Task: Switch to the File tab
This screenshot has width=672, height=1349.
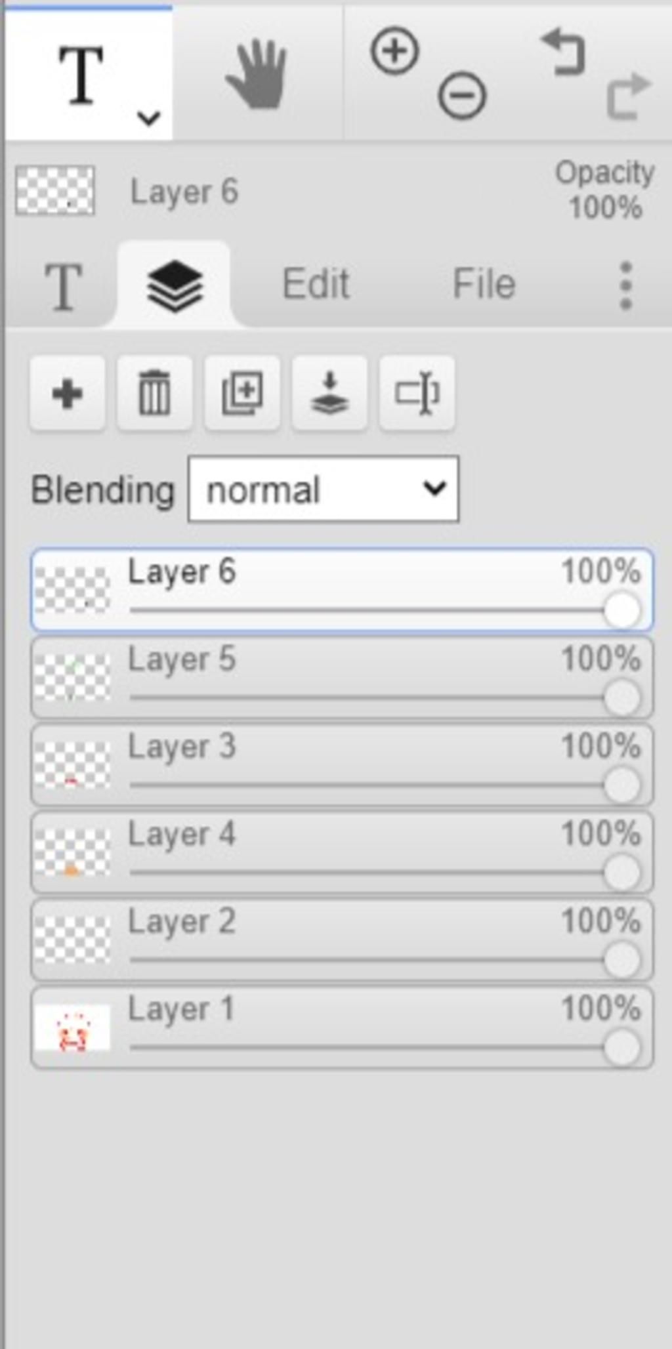Action: click(484, 284)
